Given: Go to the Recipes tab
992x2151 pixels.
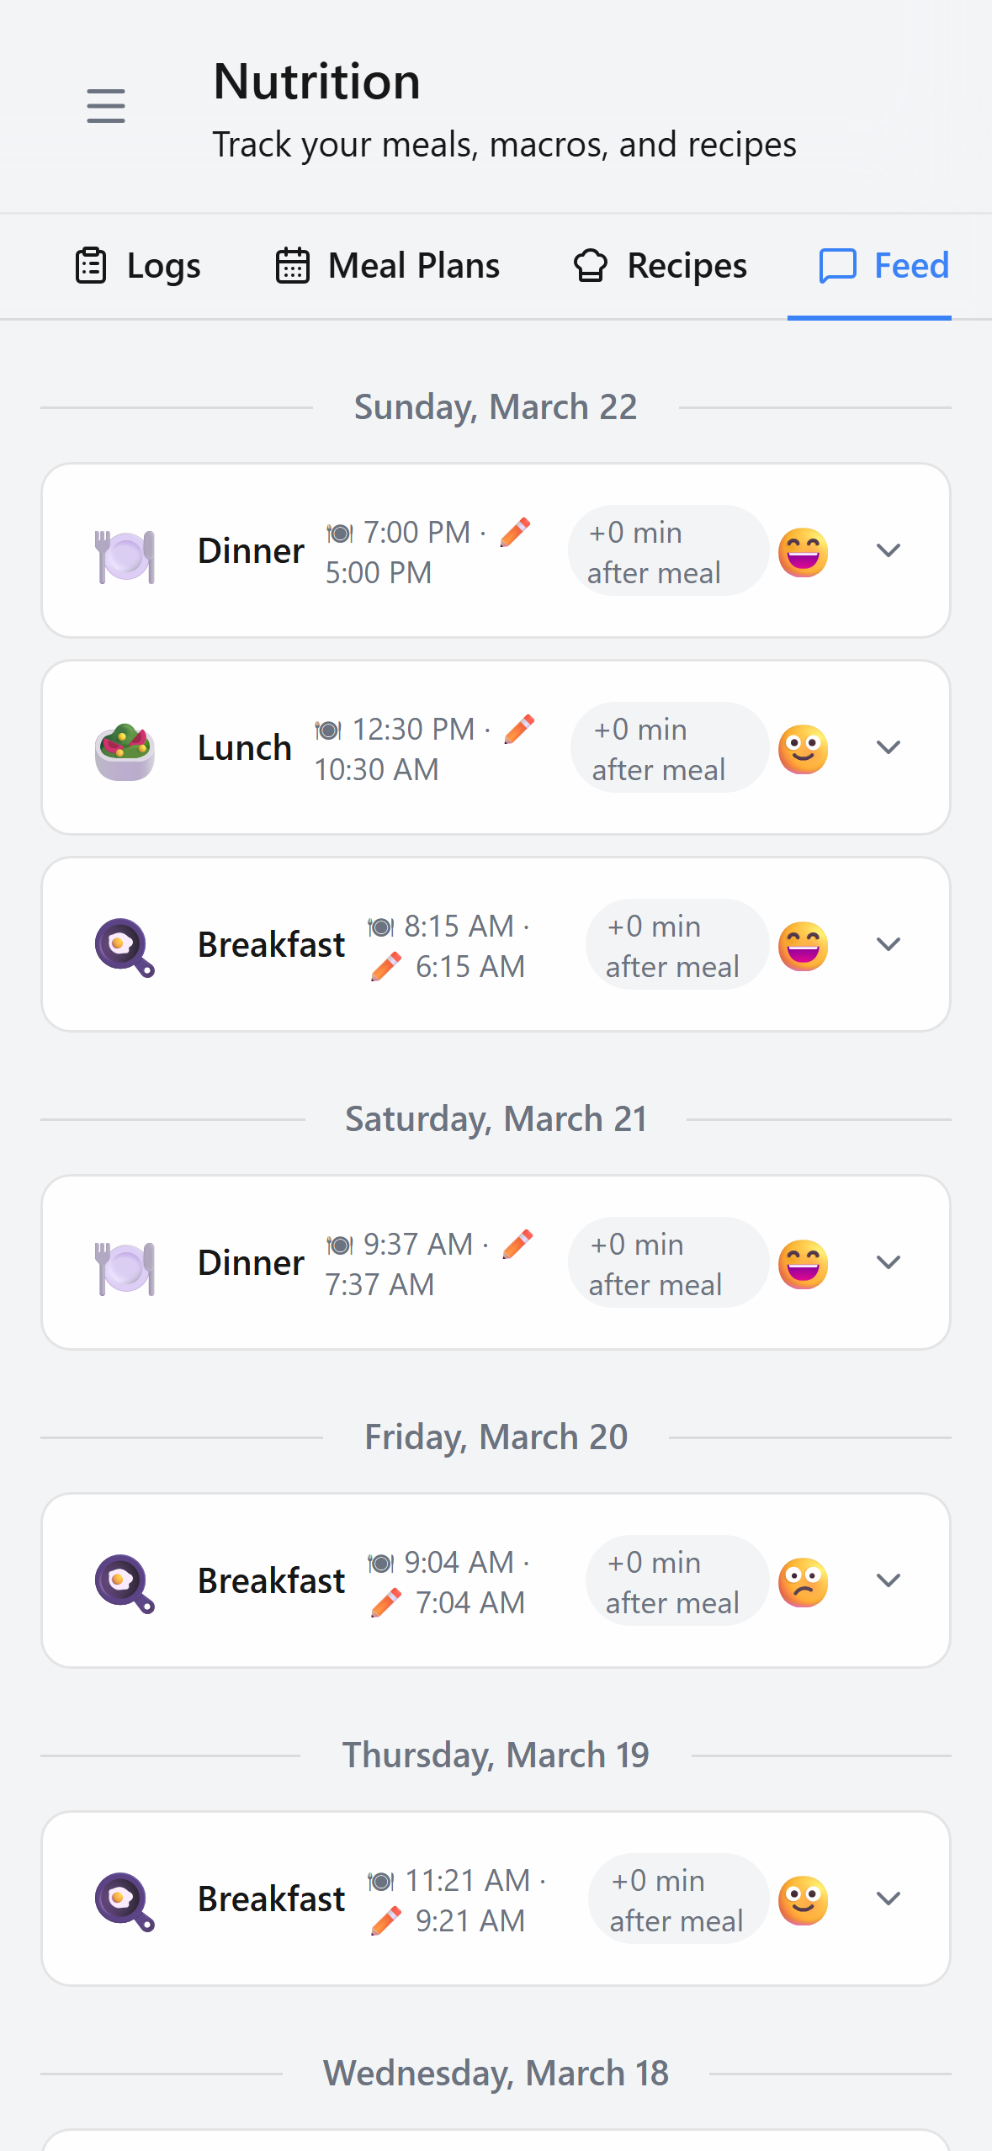Looking at the screenshot, I should pyautogui.click(x=660, y=266).
